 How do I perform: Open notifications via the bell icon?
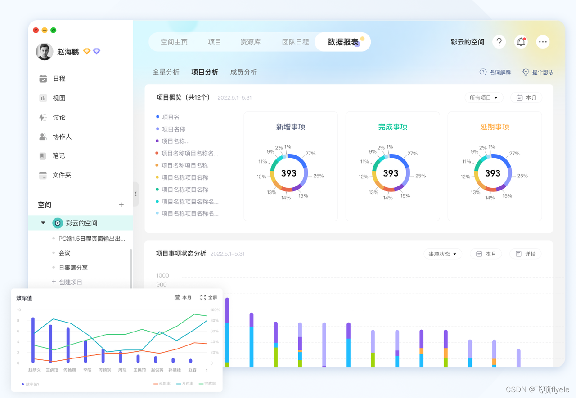(521, 42)
